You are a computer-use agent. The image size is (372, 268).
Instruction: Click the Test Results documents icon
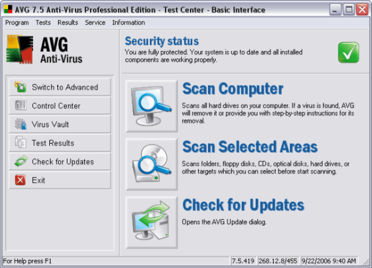click(21, 142)
